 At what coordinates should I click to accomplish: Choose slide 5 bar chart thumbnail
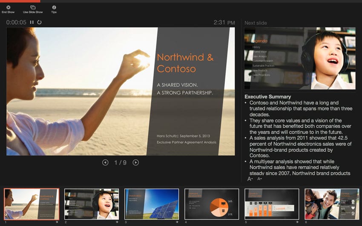[x=272, y=204]
